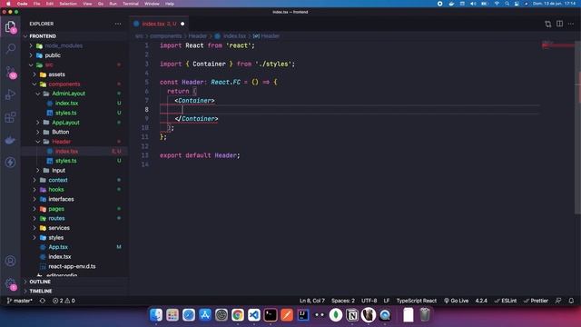Click the Explorer more actions ellipsis

(118, 24)
